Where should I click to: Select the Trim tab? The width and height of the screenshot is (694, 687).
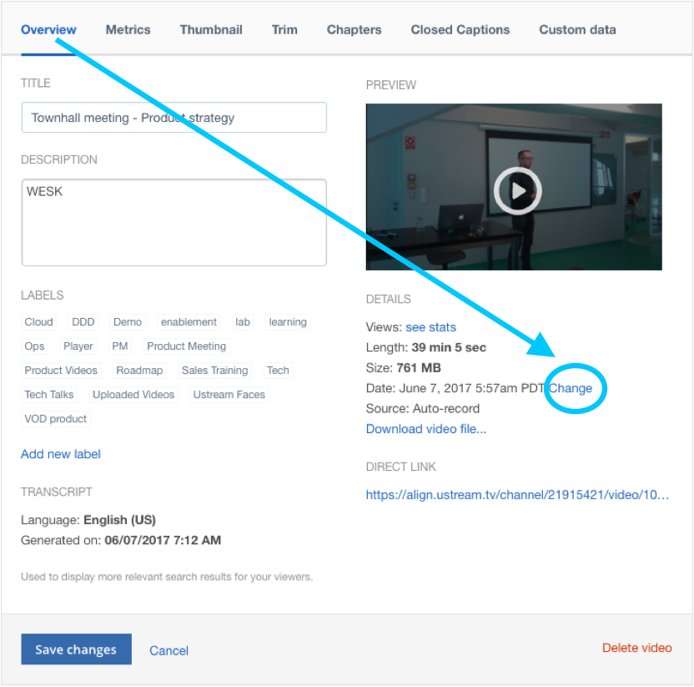pos(284,29)
